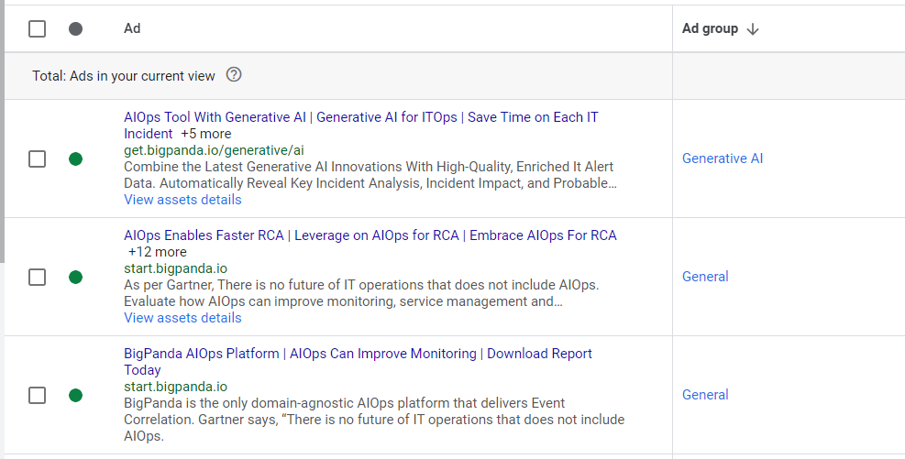This screenshot has width=905, height=459.
Task: Open General ad group for the RCA ad
Action: (705, 277)
